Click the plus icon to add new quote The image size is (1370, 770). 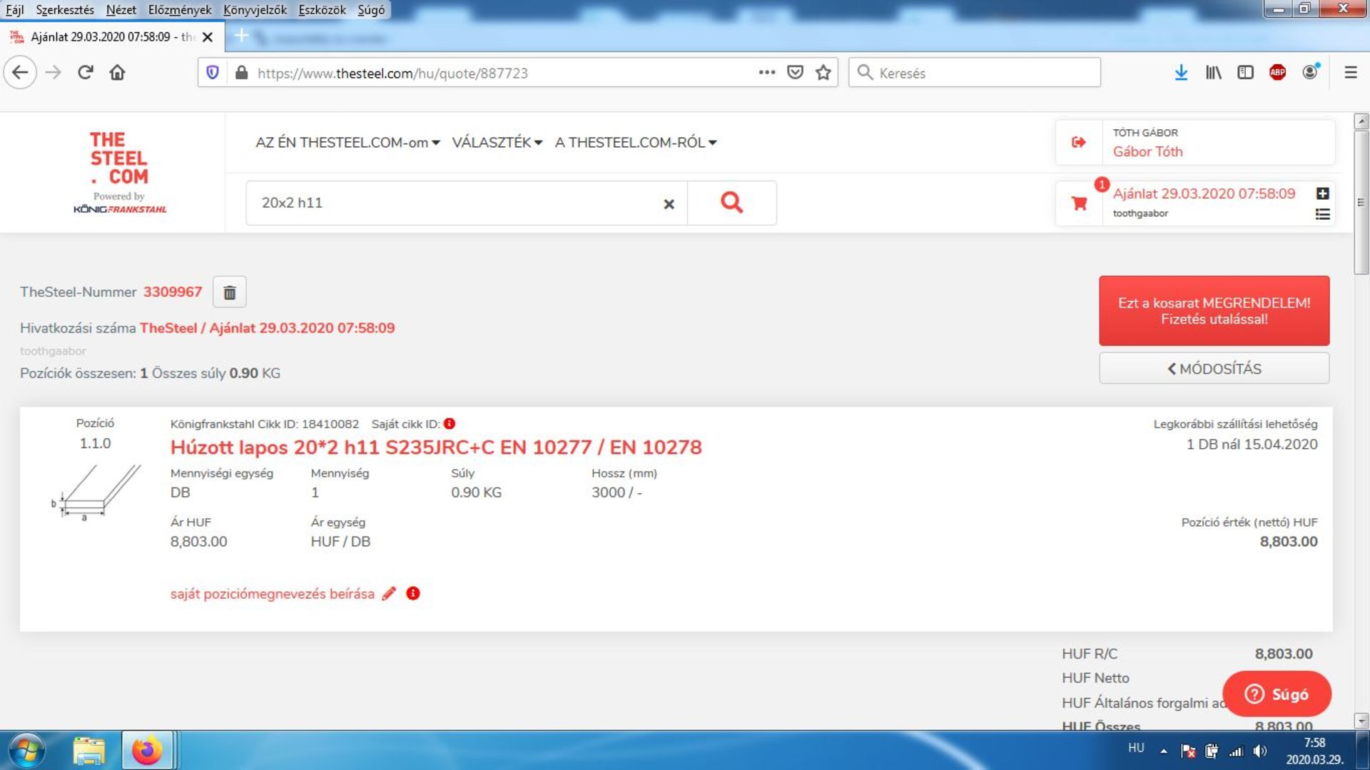coord(1322,193)
